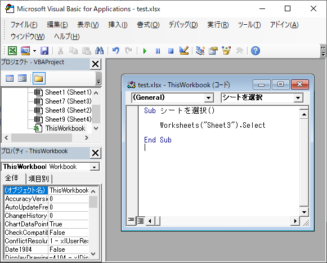Click the Paste clipboard icon

[x=86, y=51]
